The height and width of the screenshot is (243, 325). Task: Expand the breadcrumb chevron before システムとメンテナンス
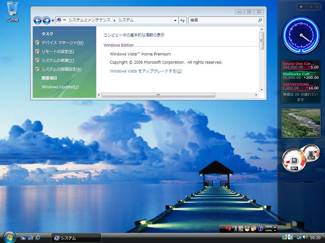[x=66, y=20]
